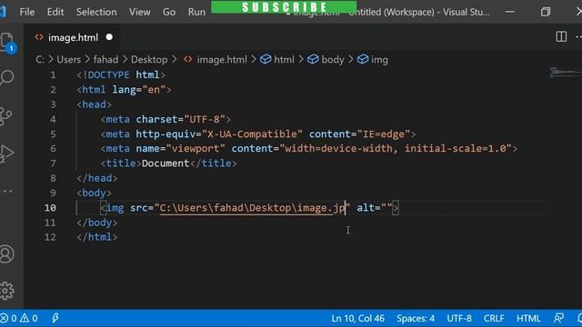Click the lang="en" attribute on line 2

[x=139, y=90]
